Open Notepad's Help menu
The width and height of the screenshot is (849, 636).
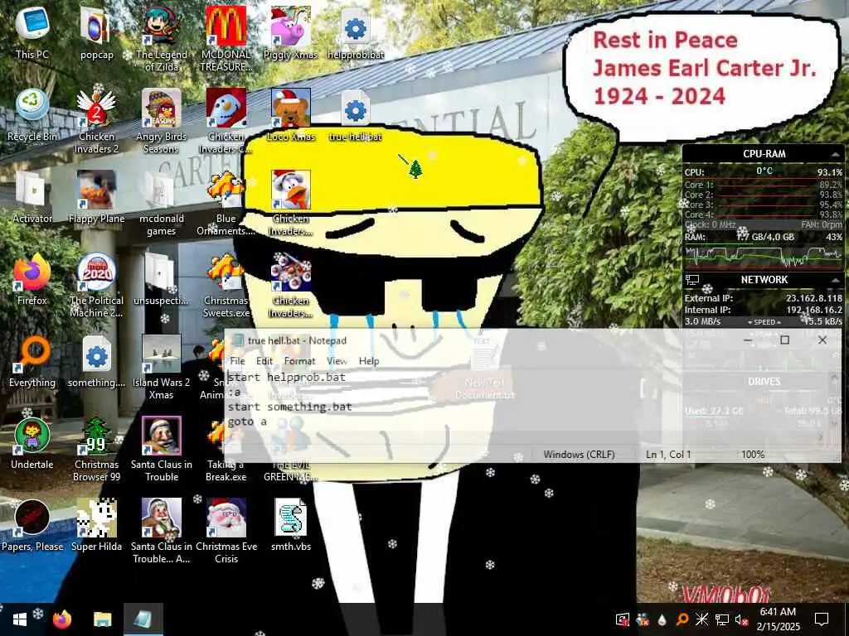pos(369,361)
